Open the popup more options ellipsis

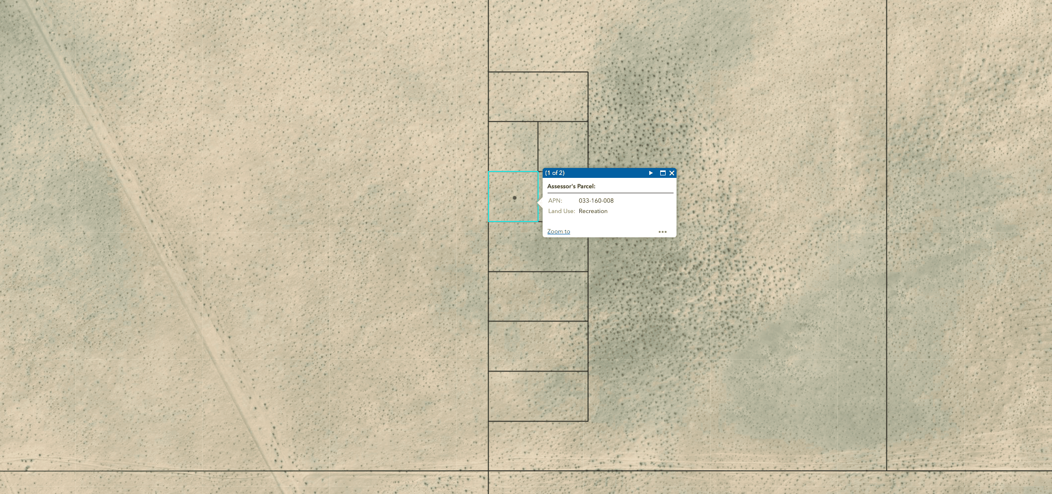(663, 232)
